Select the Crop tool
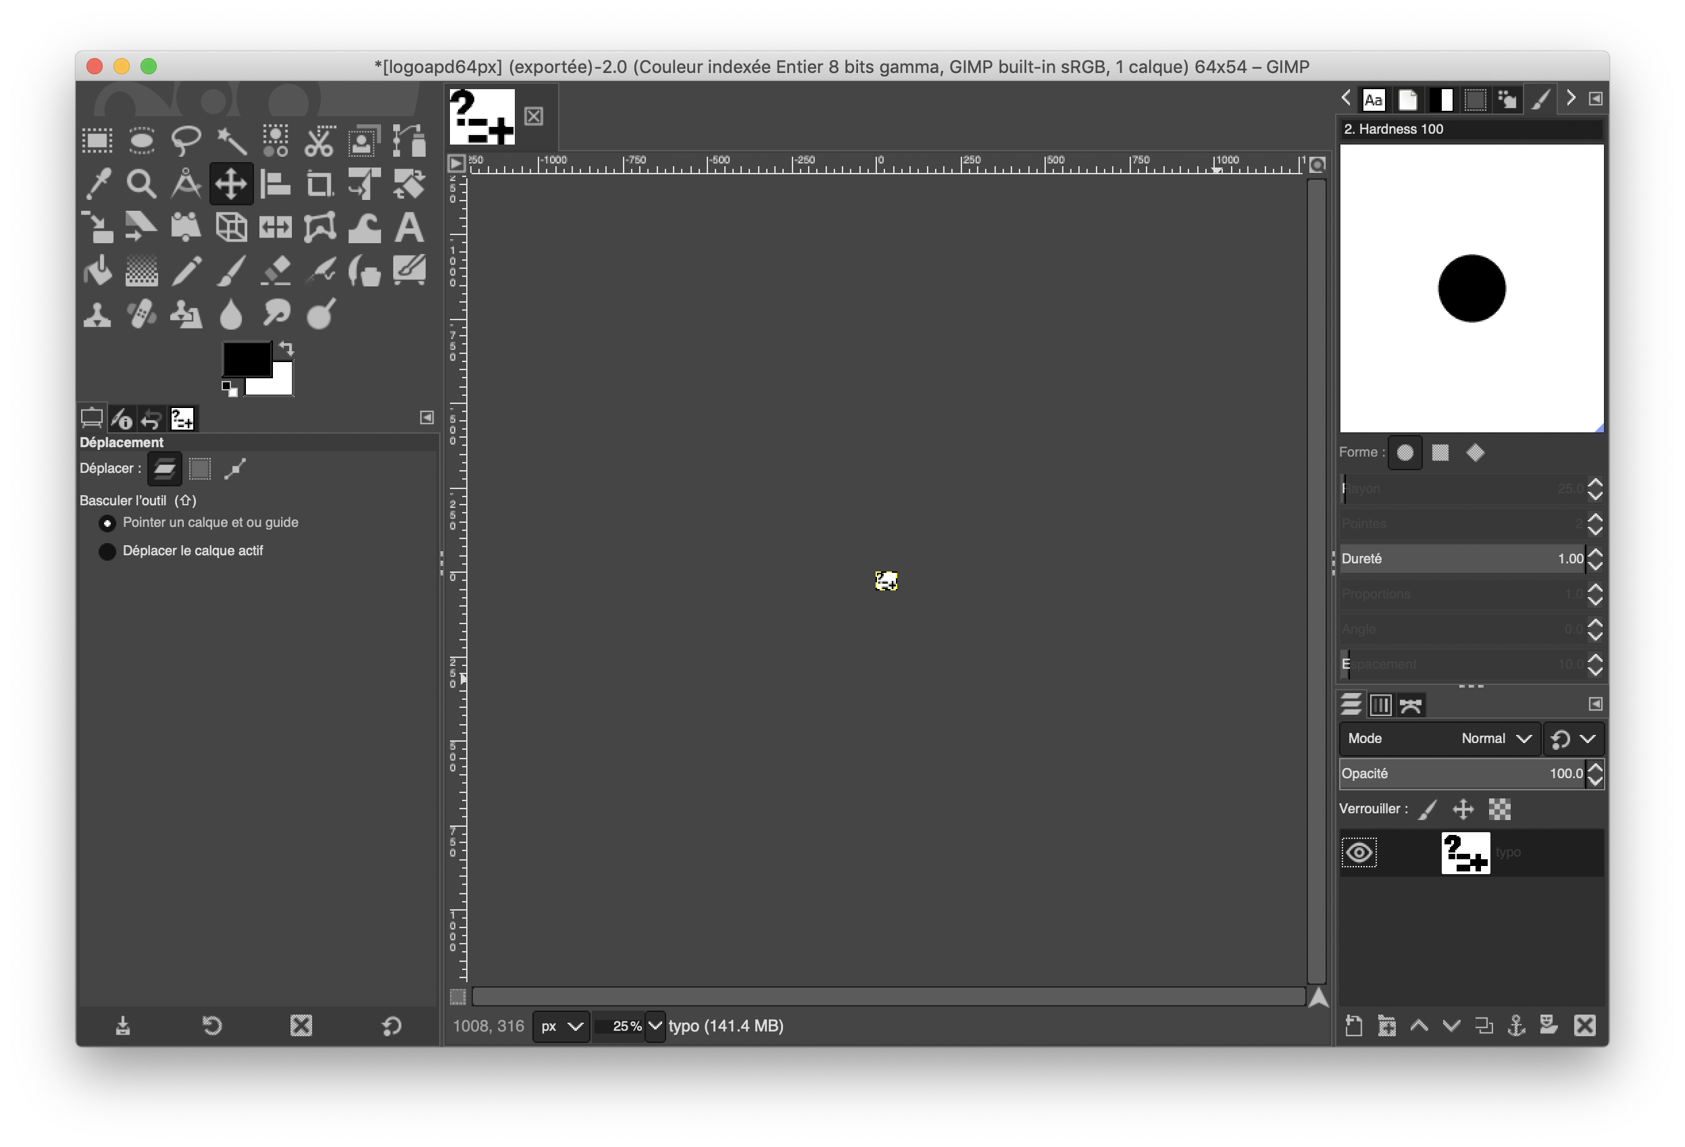 pyautogui.click(x=319, y=184)
